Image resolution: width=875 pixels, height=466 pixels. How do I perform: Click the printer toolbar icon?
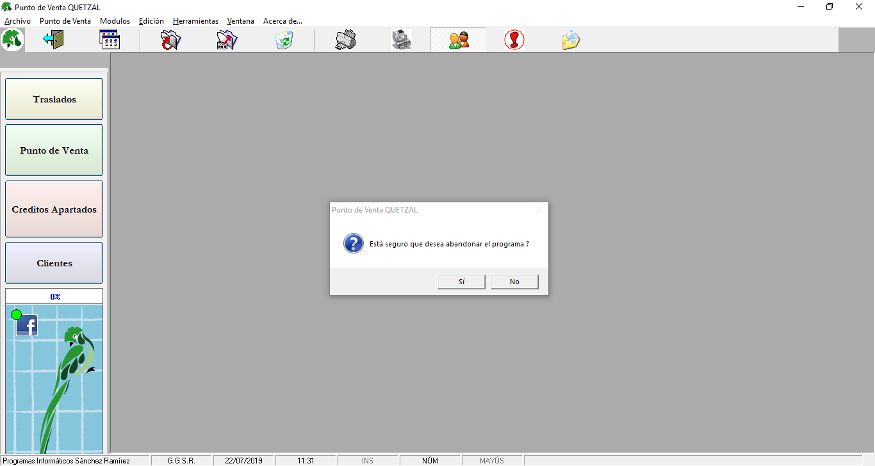tap(345, 40)
